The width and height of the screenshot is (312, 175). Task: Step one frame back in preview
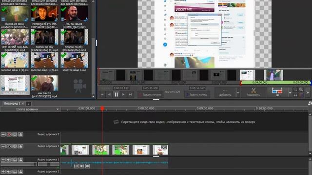tap(109, 94)
